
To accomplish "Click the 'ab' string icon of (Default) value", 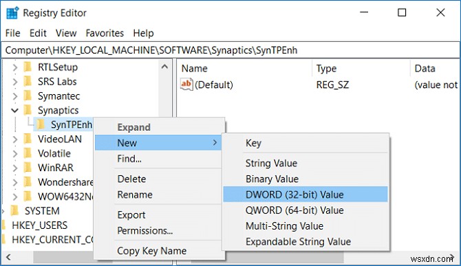I will coord(186,85).
